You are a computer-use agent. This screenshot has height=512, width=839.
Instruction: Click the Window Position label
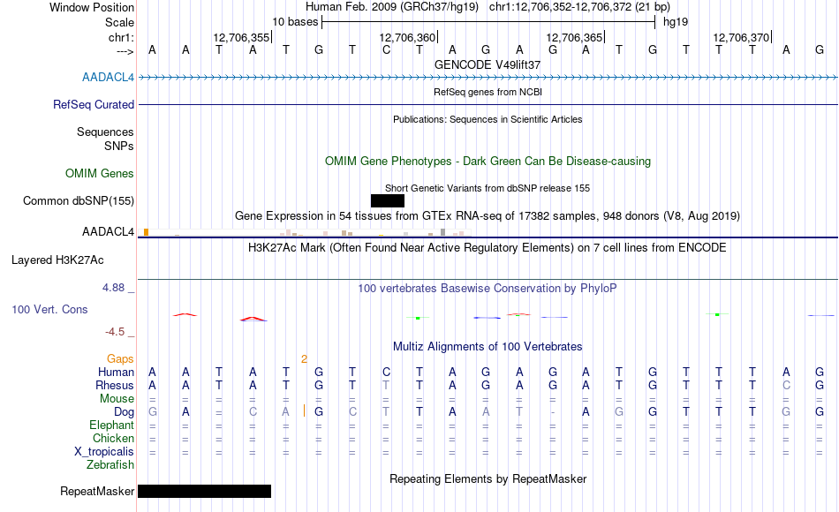pyautogui.click(x=92, y=7)
